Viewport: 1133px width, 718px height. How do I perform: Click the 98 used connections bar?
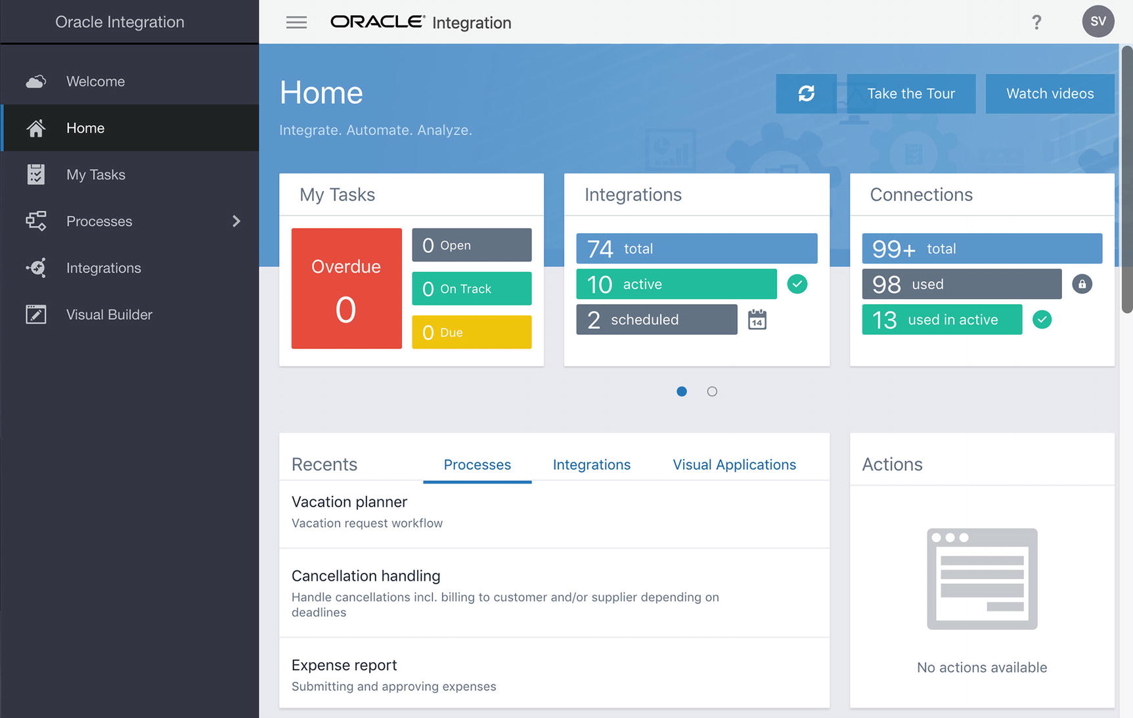962,284
